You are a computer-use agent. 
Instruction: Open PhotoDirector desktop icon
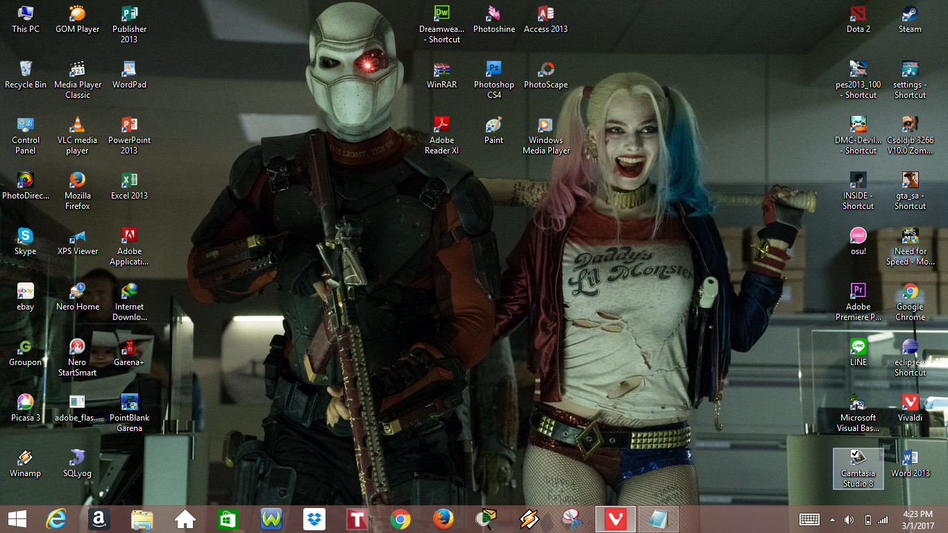[26, 186]
